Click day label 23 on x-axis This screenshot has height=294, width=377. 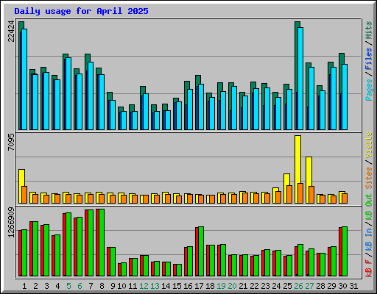265,286
